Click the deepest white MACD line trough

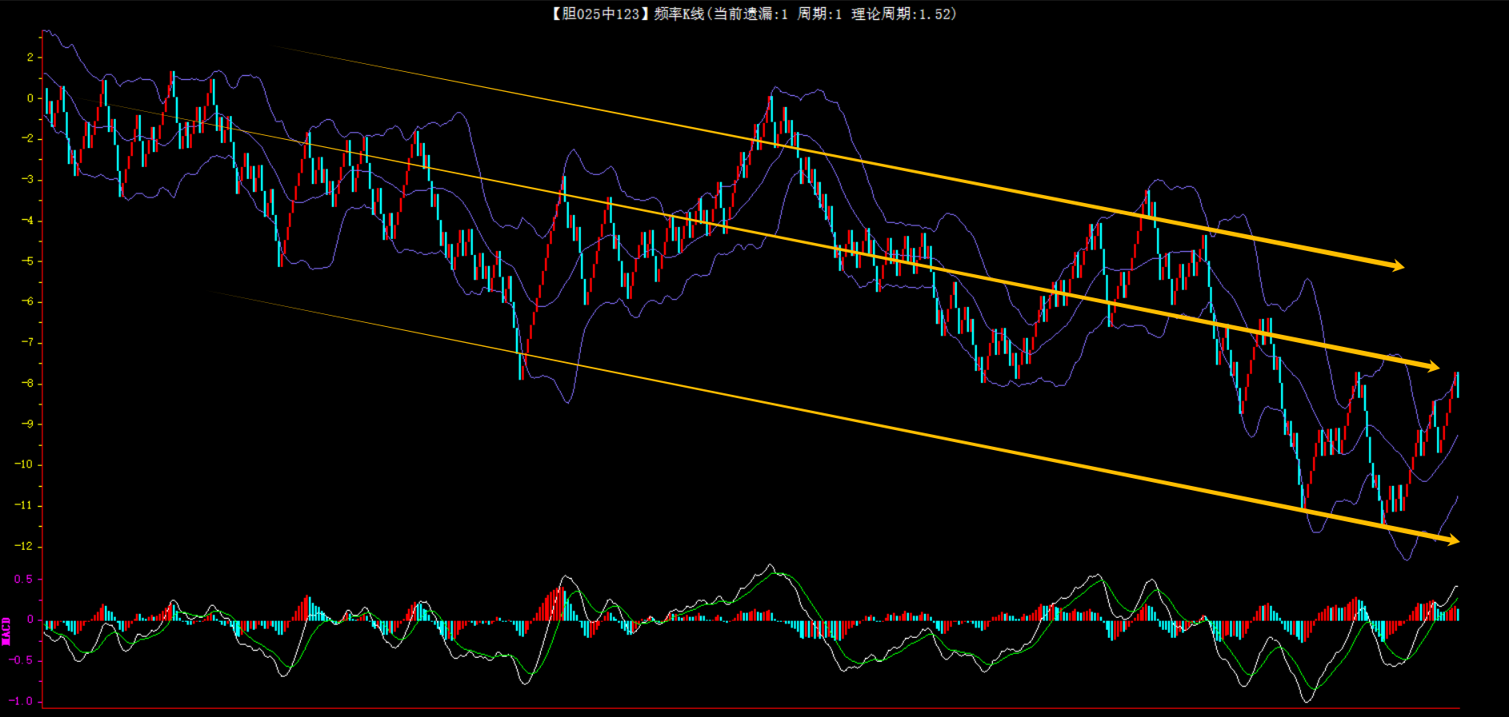[x=1307, y=701]
